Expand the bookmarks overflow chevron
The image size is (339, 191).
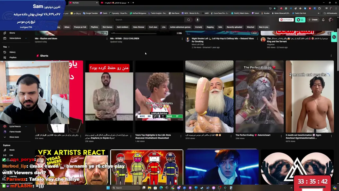pyautogui.click(x=318, y=13)
